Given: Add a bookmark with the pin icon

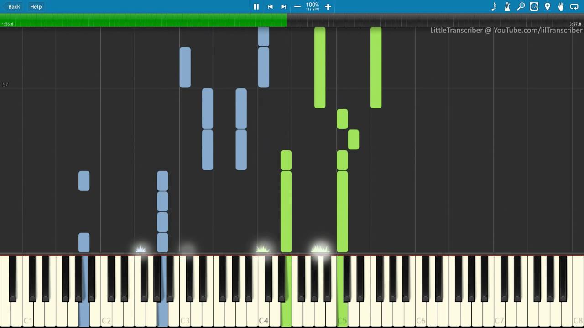Looking at the screenshot, I should click(547, 6).
